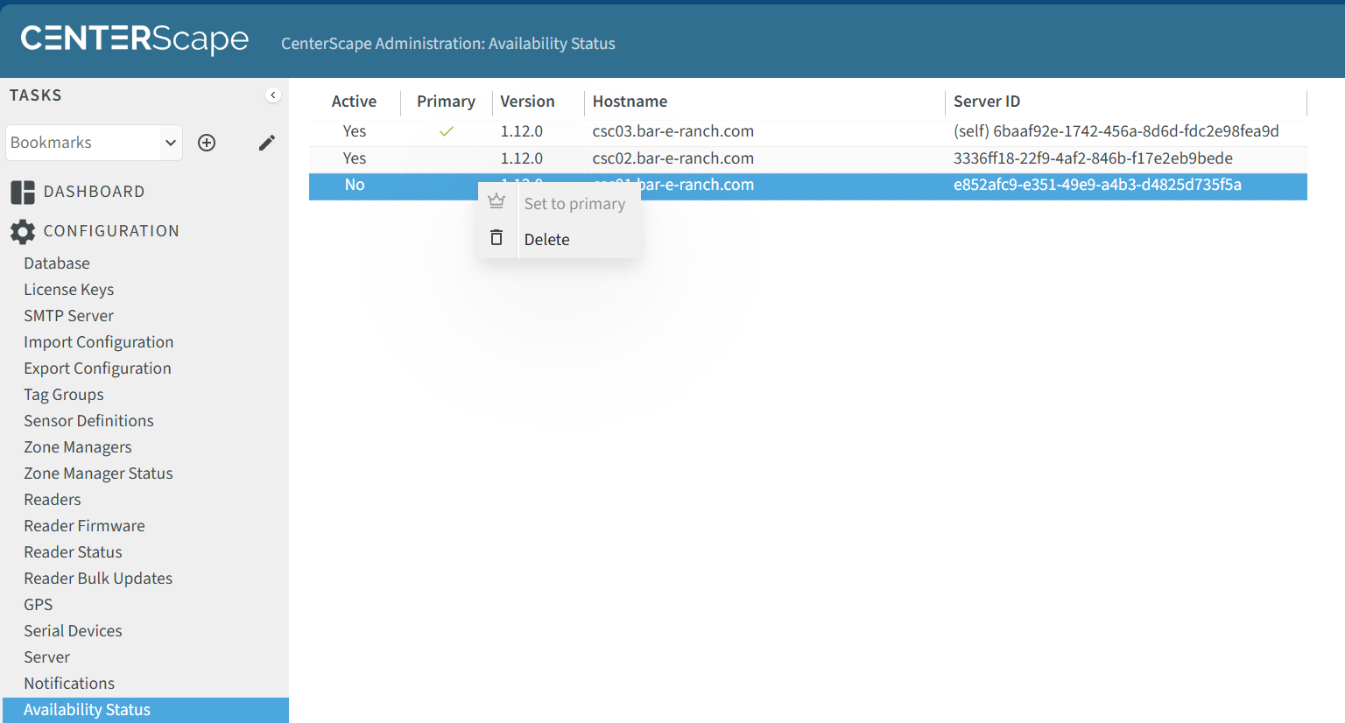Collapse the Tasks sidebar panel
Viewport: 1345px width, 723px height.
273,95
